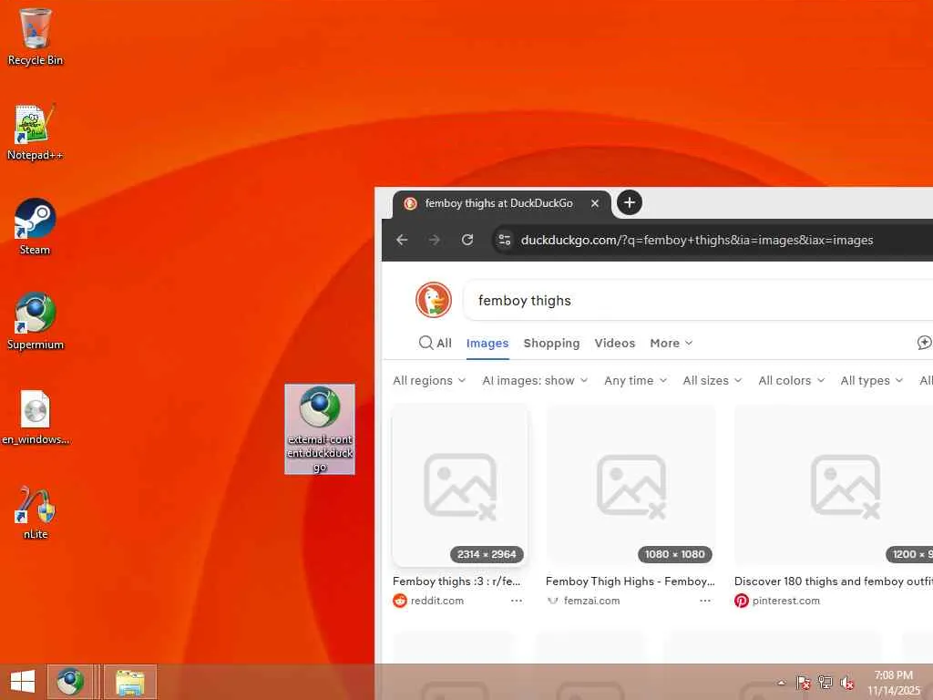This screenshot has height=700, width=933.
Task: Open more options for femzai.com result
Action: coord(705,601)
